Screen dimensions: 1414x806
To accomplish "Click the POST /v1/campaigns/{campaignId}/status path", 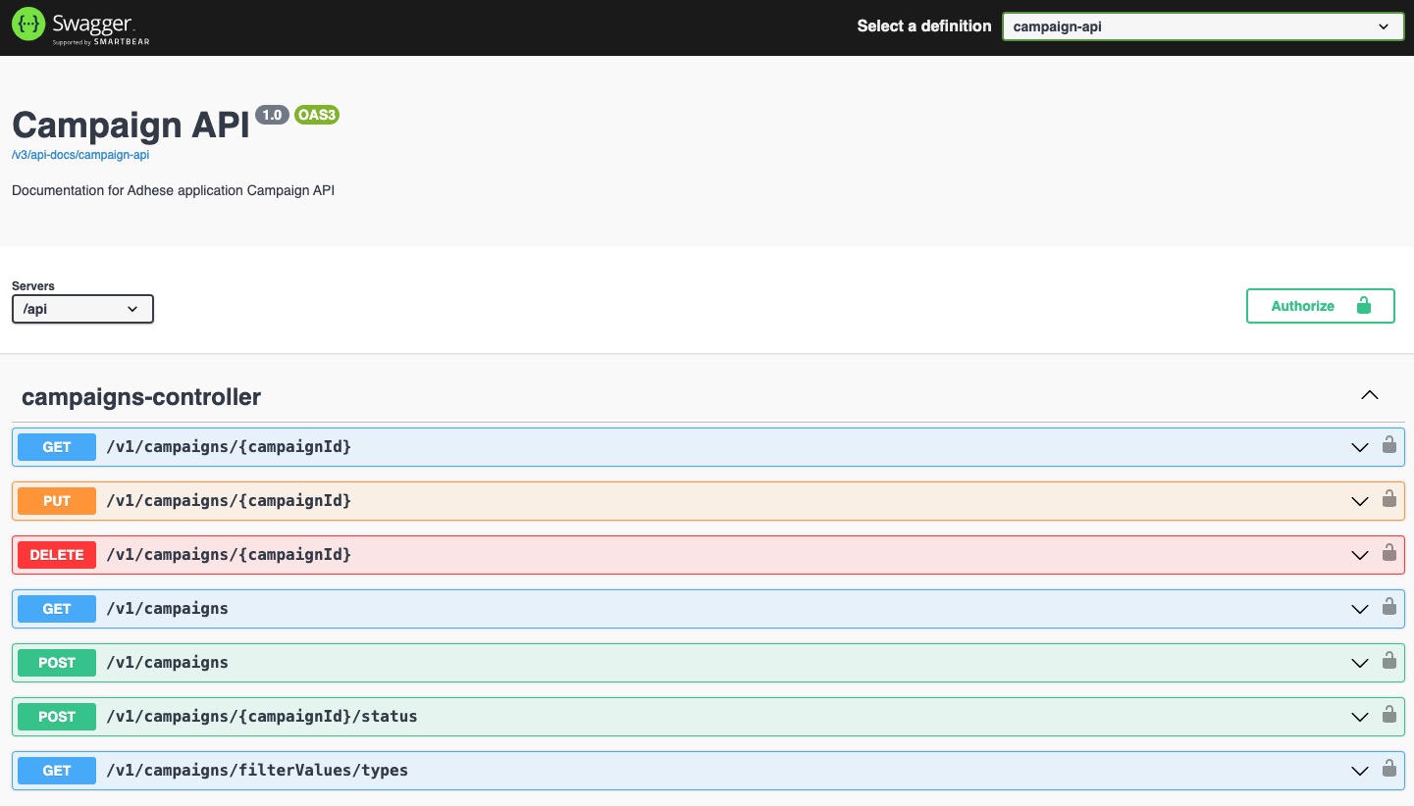I will [262, 717].
